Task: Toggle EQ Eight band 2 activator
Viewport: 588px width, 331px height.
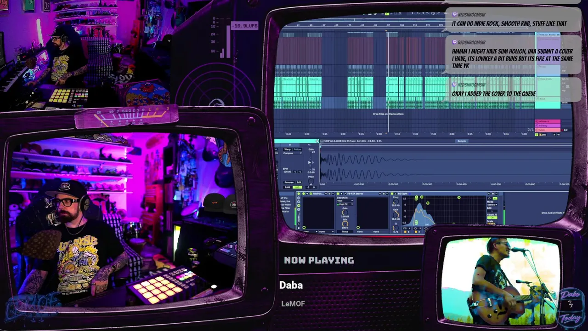Action: click(x=416, y=232)
